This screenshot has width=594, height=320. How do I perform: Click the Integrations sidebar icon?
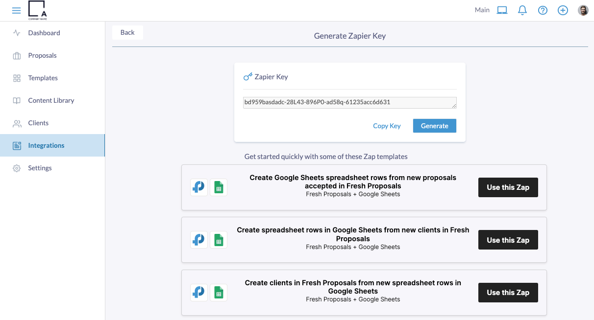(17, 146)
